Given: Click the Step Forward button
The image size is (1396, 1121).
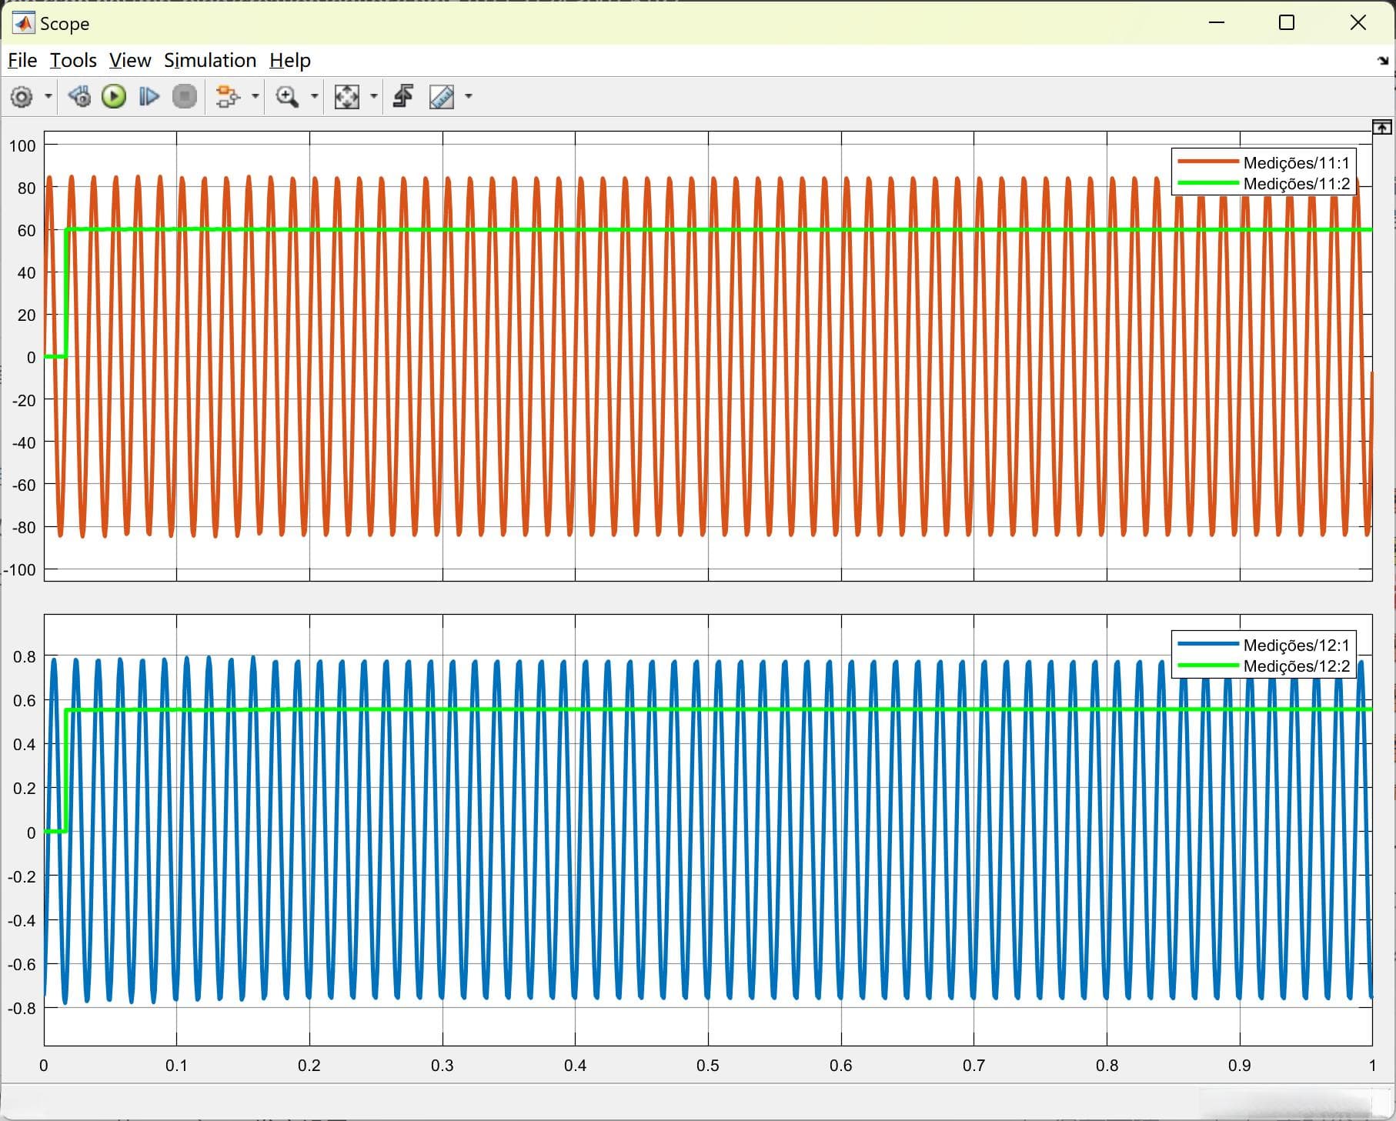Looking at the screenshot, I should [149, 97].
